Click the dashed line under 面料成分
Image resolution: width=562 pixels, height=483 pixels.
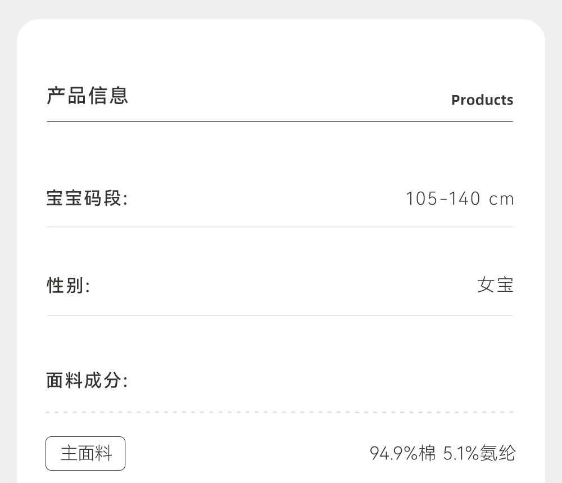[x=280, y=412]
